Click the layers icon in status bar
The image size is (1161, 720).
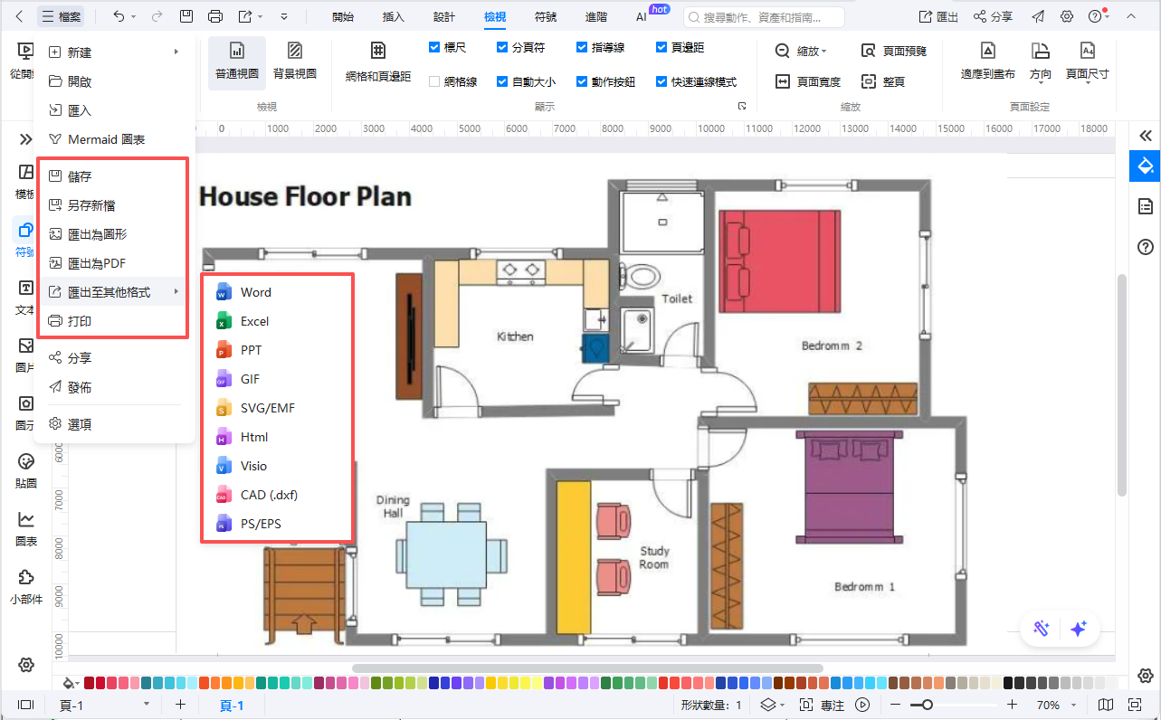768,705
